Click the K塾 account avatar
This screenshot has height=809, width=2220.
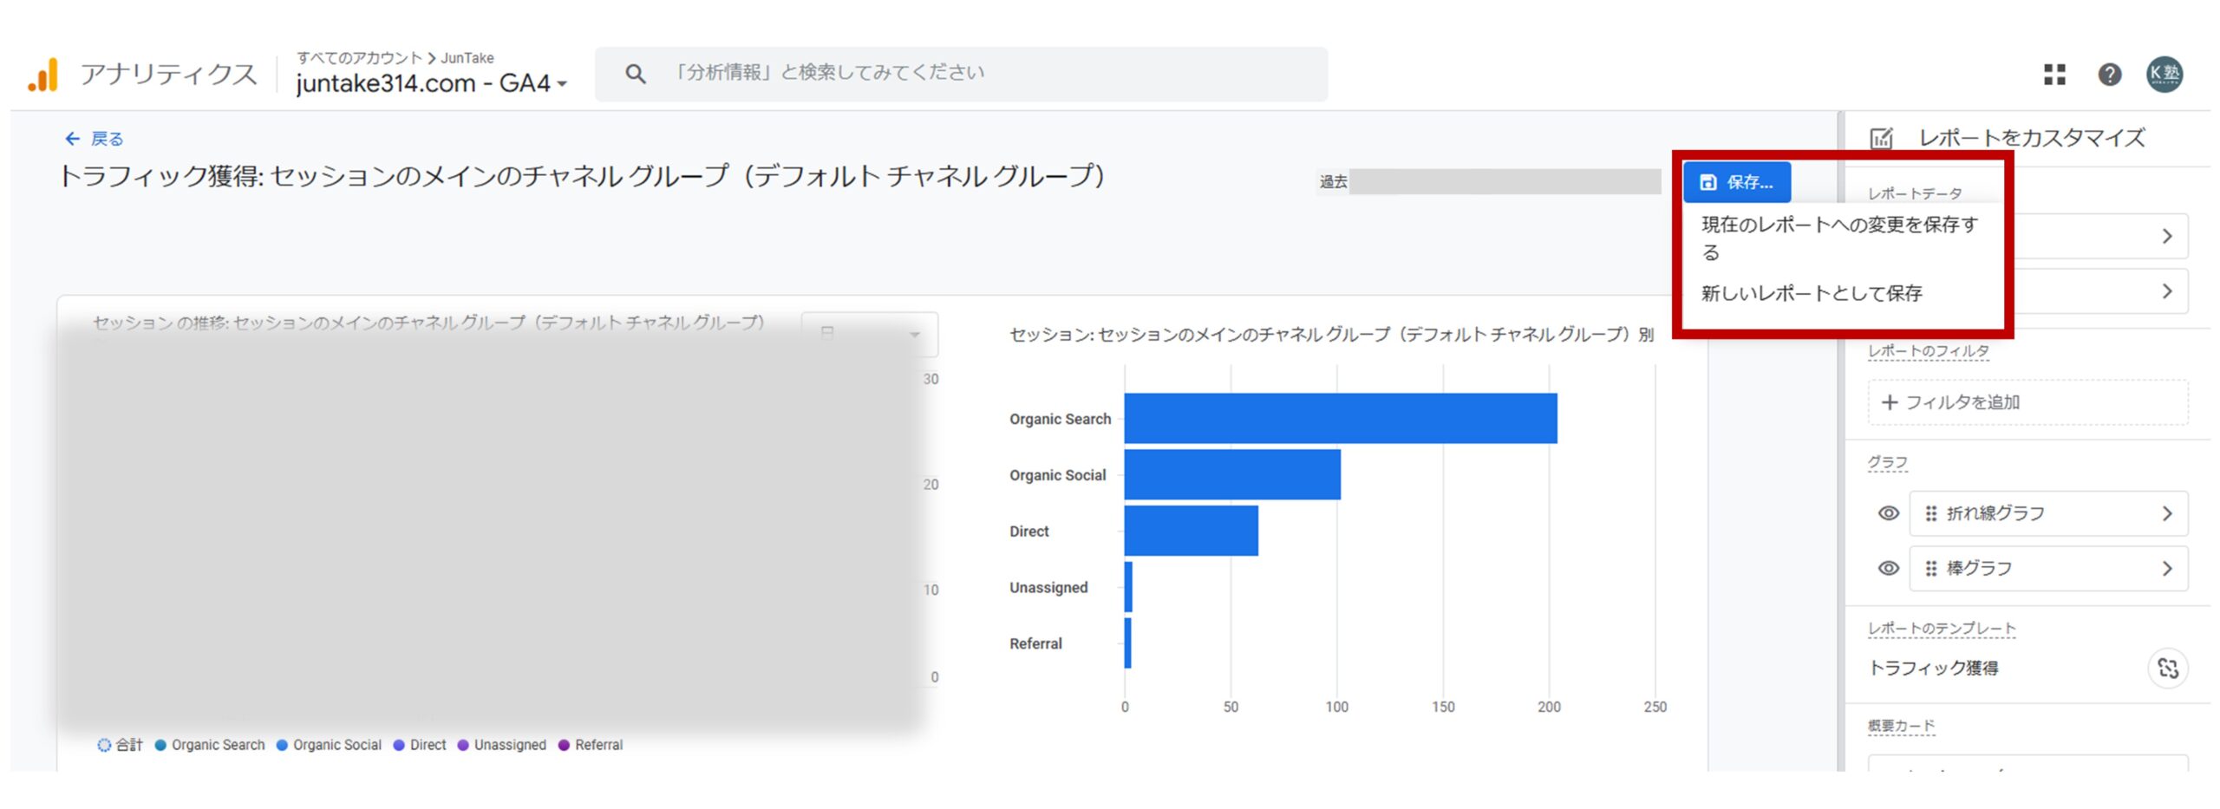pos(2165,75)
